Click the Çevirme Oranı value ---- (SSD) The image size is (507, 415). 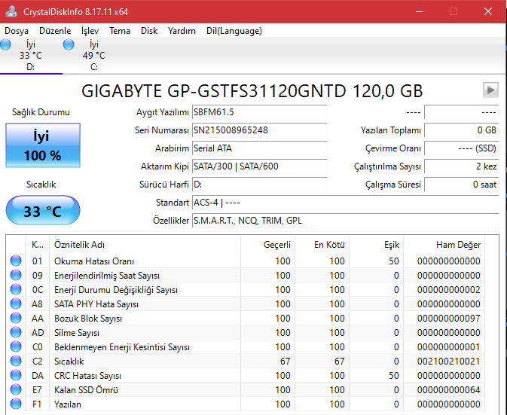(x=461, y=148)
